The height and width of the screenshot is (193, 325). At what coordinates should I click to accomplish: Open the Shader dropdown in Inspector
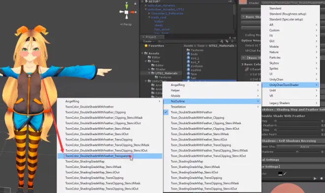(x=293, y=3)
